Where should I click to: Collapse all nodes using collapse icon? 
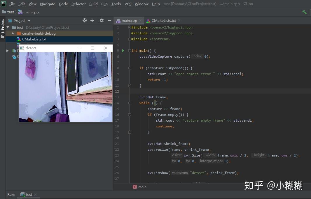pos(92,20)
